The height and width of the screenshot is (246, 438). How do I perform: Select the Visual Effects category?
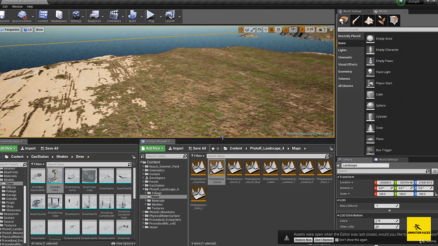tap(348, 64)
